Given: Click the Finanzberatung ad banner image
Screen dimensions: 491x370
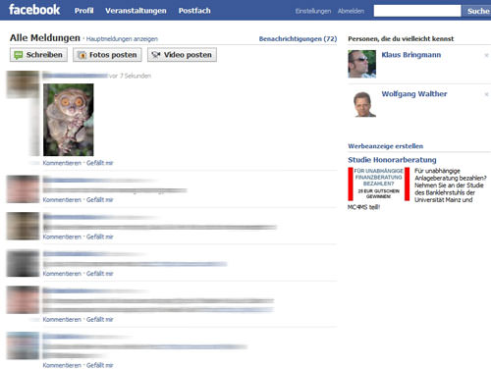Looking at the screenshot, I should coord(379,184).
